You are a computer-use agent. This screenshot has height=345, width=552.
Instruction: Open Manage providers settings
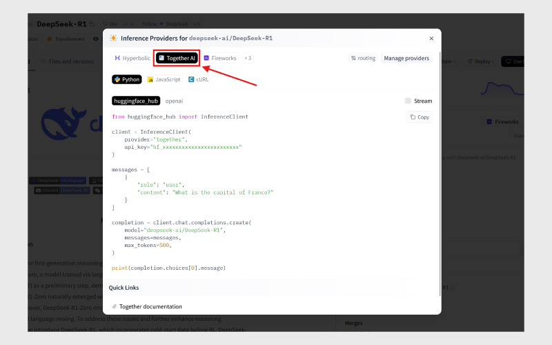coord(406,59)
